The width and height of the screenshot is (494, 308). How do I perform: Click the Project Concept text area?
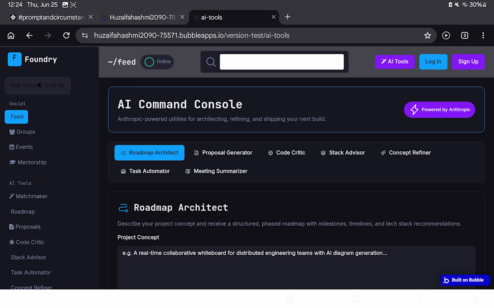[x=296, y=267]
